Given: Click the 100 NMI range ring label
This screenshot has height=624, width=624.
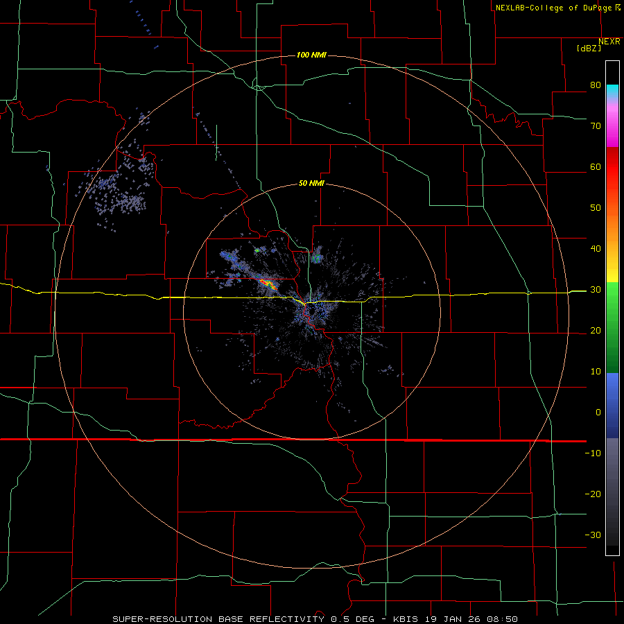Looking at the screenshot, I should 311,55.
